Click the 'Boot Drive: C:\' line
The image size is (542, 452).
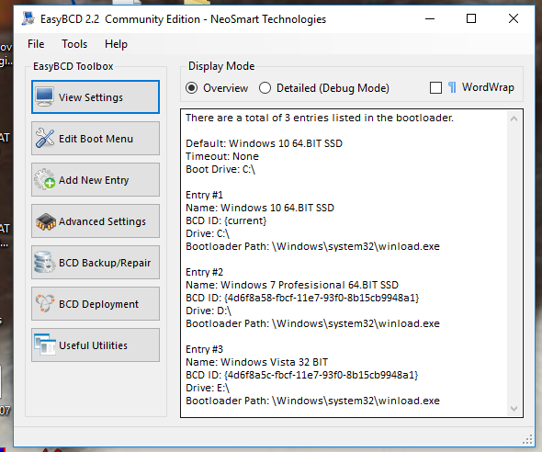220,169
